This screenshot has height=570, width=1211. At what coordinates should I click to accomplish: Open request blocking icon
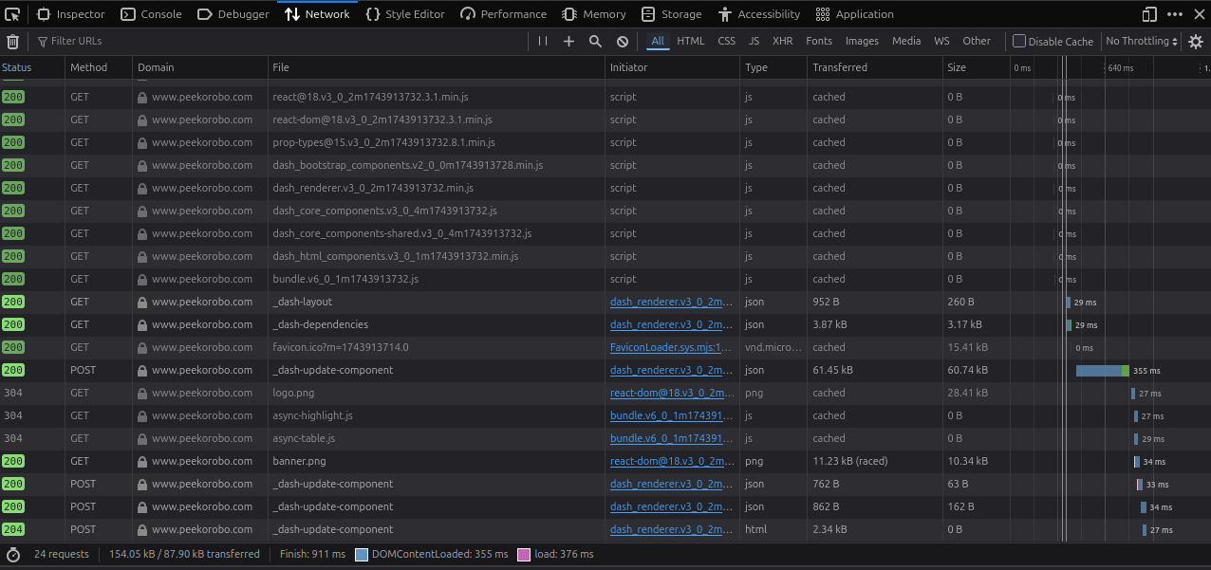(x=622, y=41)
